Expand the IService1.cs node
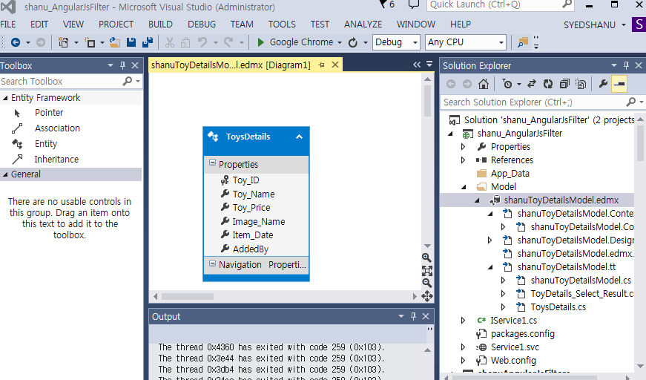This screenshot has width=646, height=380. coord(463,320)
